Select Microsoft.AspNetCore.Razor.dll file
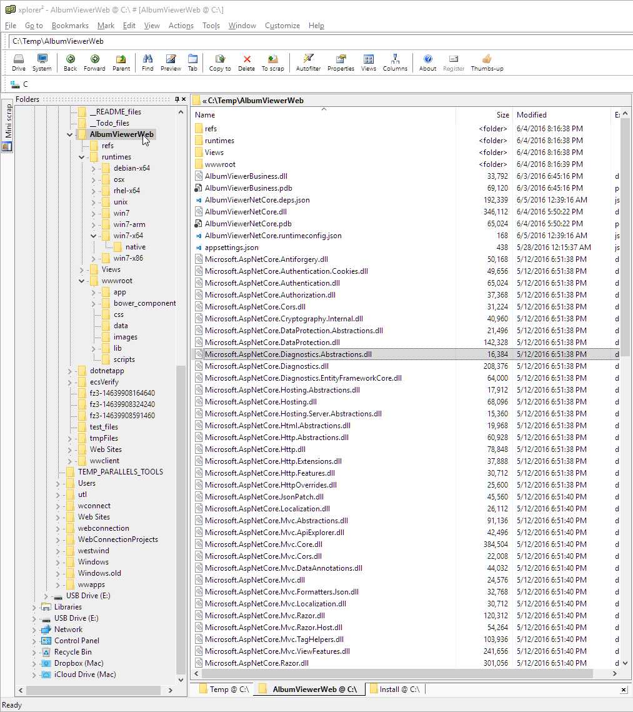This screenshot has height=712, width=633. [256, 663]
